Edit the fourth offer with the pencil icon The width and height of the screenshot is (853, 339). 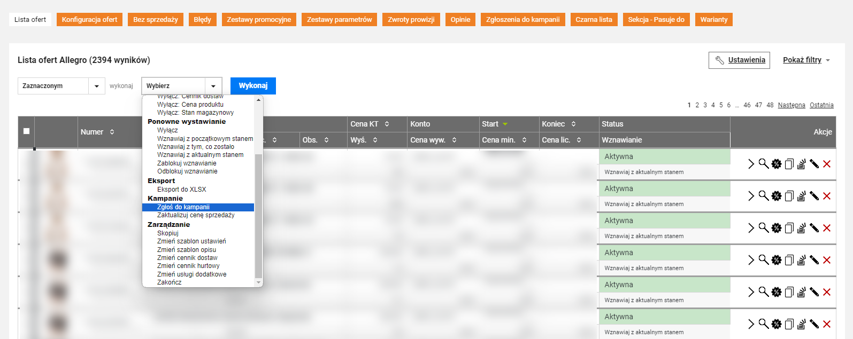(814, 260)
